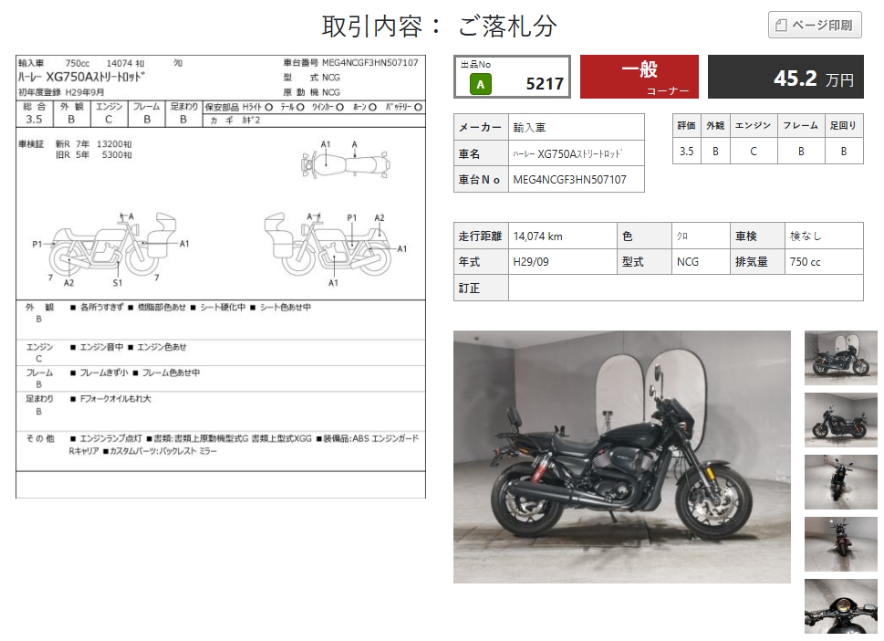The image size is (884, 641).
Task: Click the 45.2 万円 price box
Action: pos(785,78)
